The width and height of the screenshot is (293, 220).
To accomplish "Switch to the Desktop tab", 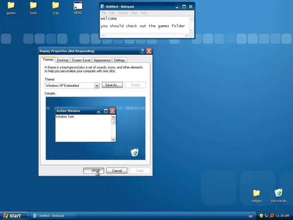I will coord(63,60).
